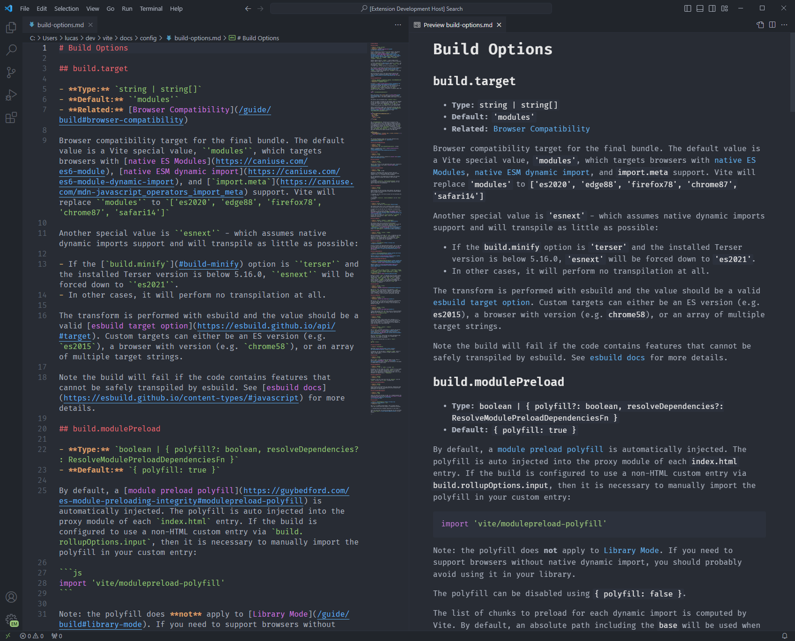Viewport: 795px width, 641px height.
Task: Open the Accounts menu icon
Action: pyautogui.click(x=11, y=597)
